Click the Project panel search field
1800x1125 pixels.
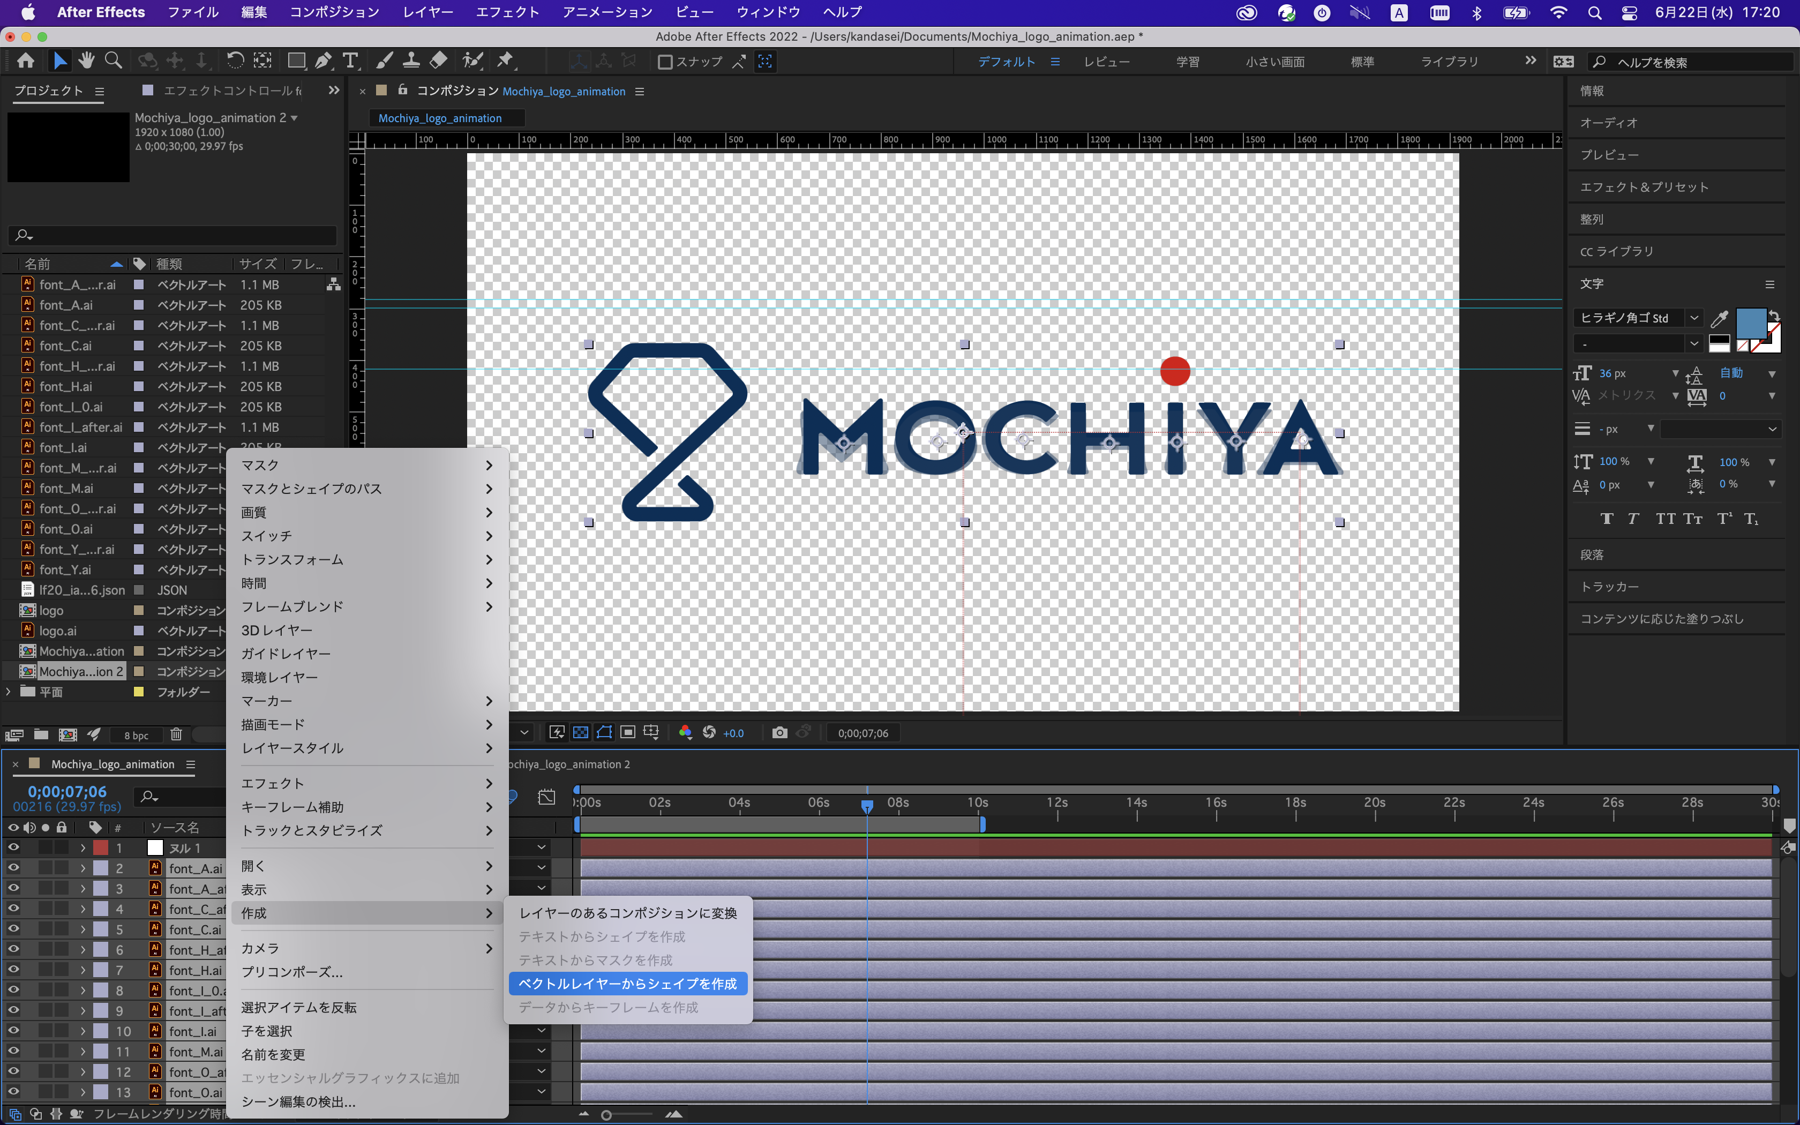point(172,235)
